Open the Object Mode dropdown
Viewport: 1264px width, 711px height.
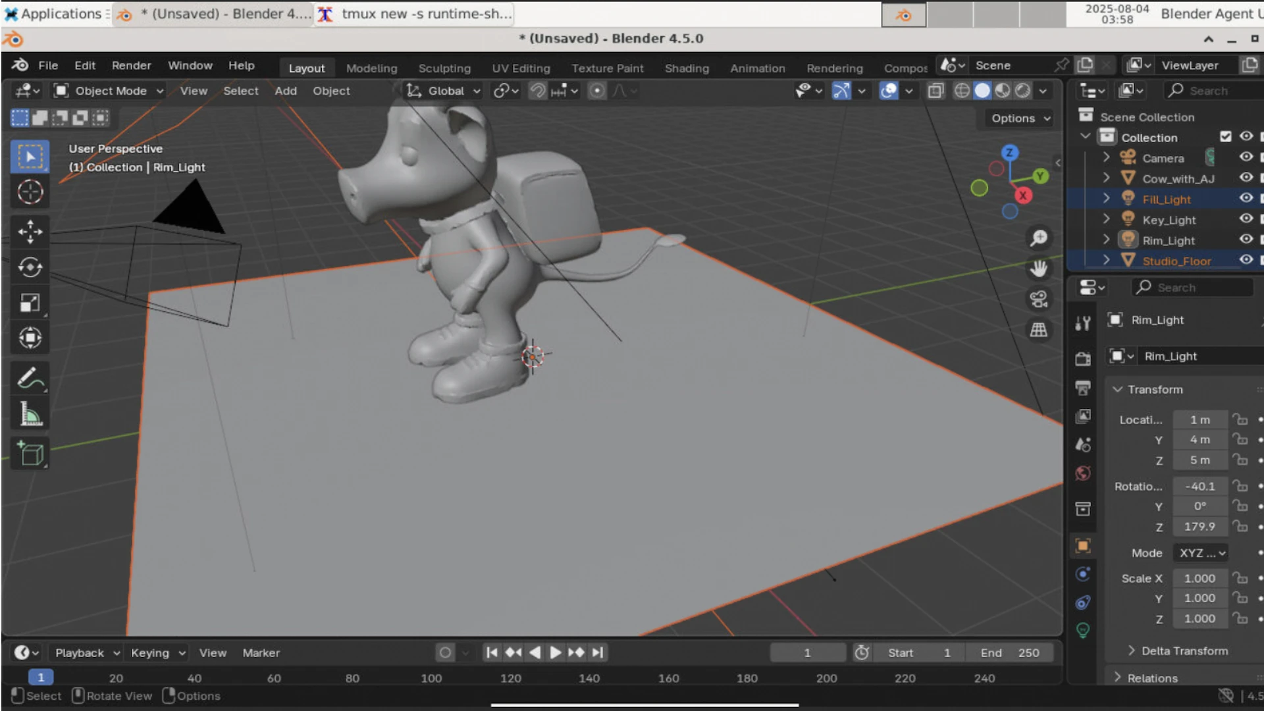coord(108,91)
